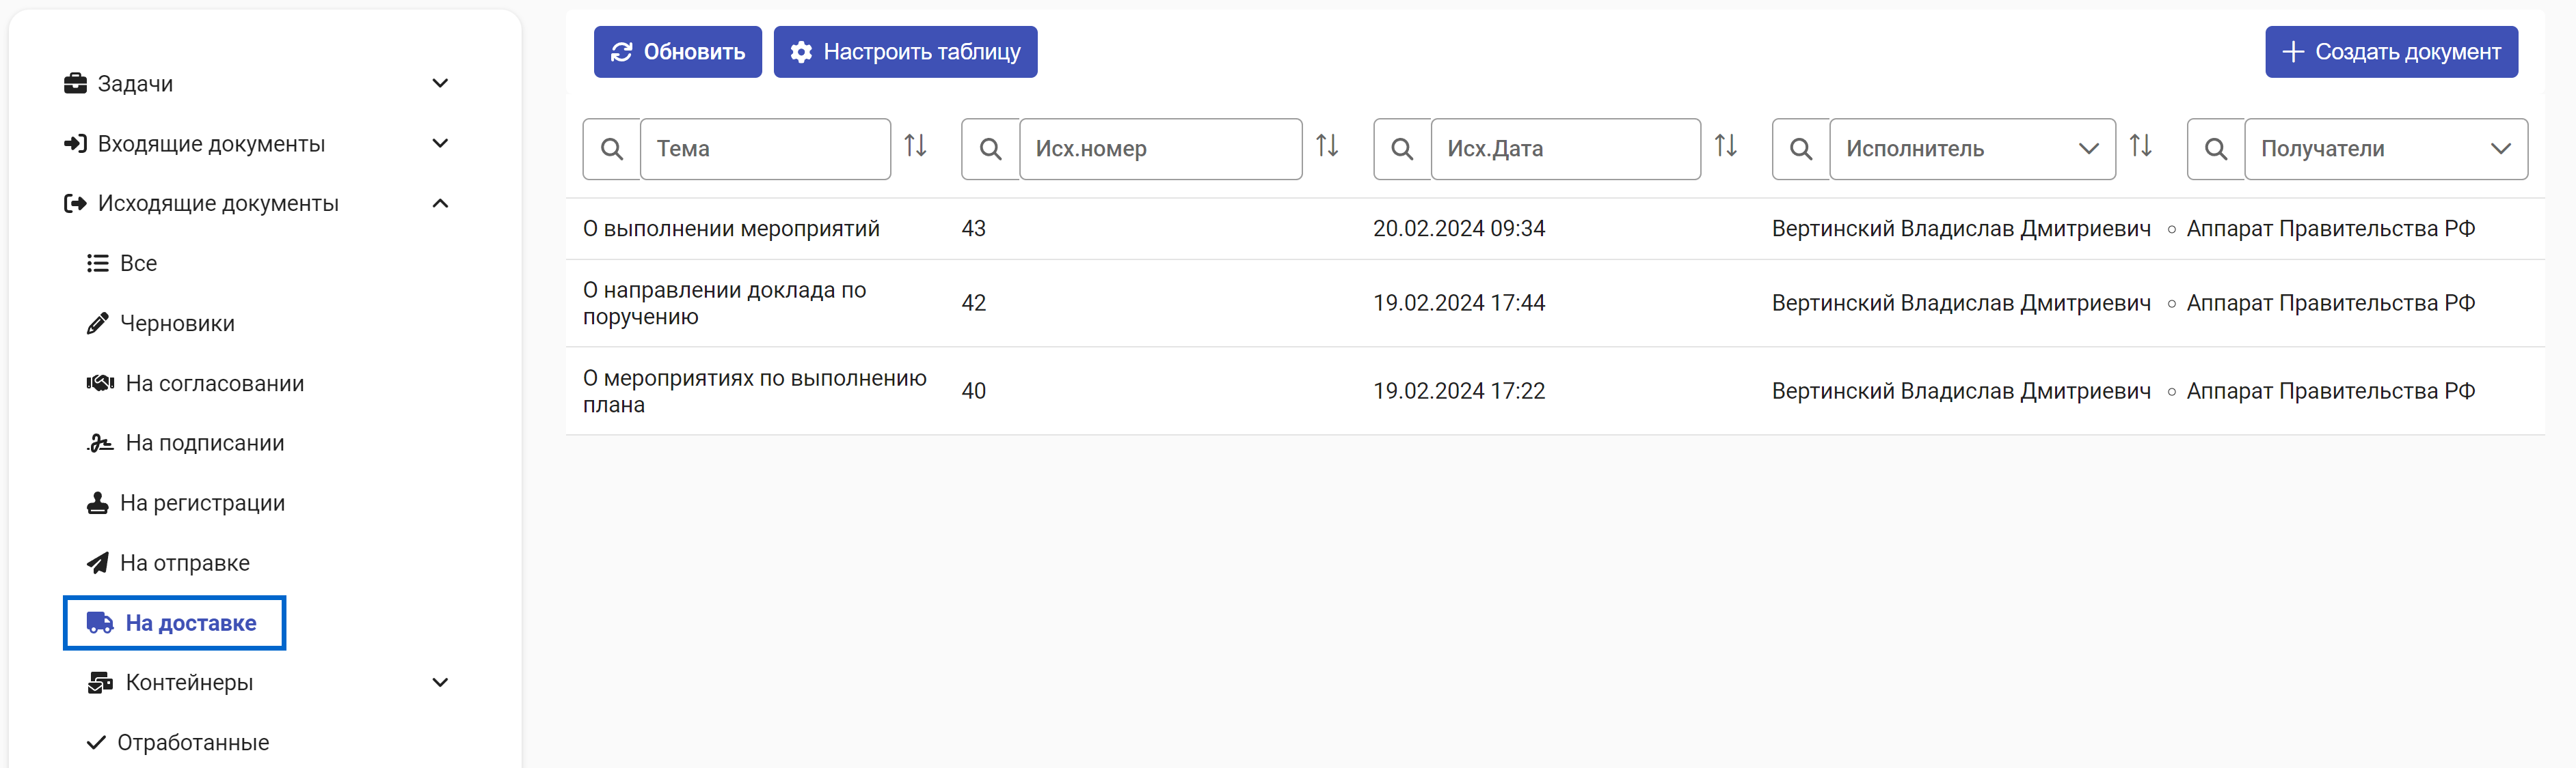Viewport: 2576px width, 768px height.
Task: Click the date 20.02.2024 09:34
Action: coord(1459,229)
